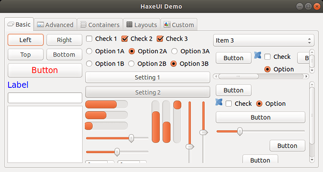This screenshot has height=172, width=323.
Task: Click the window close button
Action: tap(317, 7)
